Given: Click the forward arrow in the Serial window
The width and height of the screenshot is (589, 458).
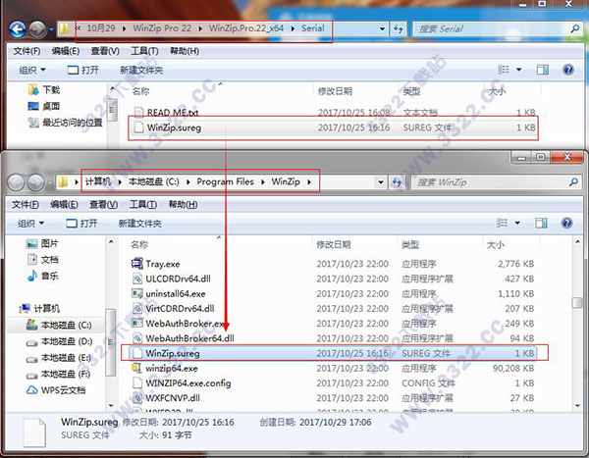Looking at the screenshot, I should (37, 28).
